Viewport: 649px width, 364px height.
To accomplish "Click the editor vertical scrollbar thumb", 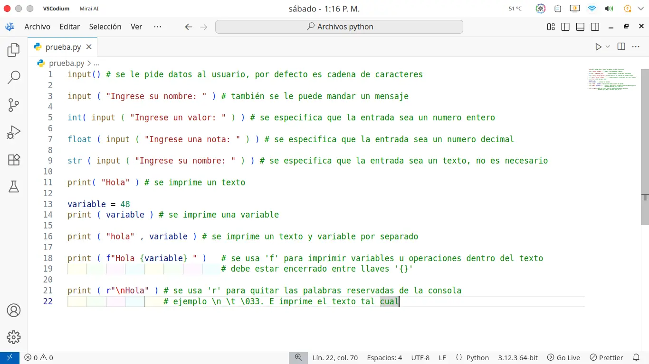I will [645, 147].
